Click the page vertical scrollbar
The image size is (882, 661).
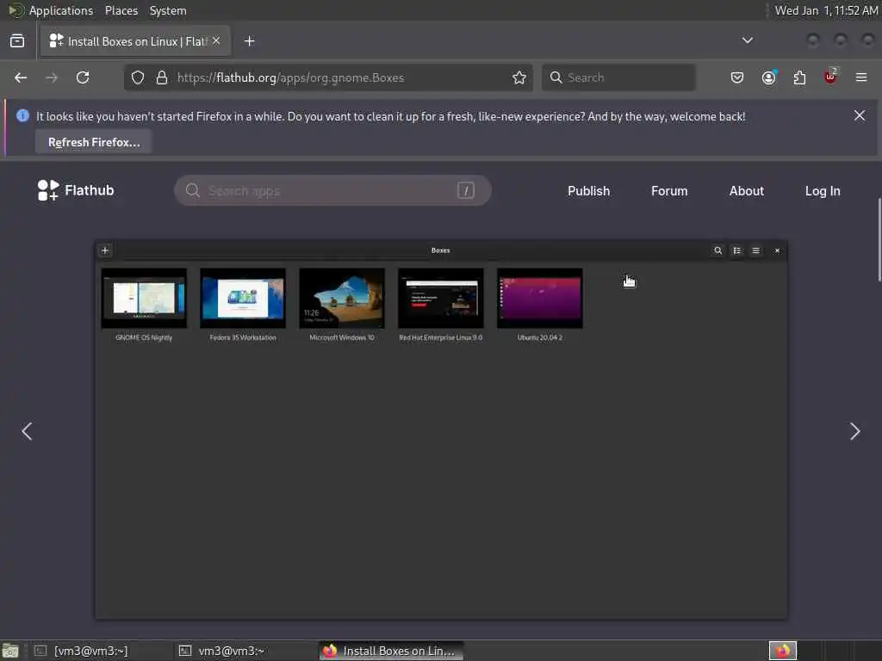pos(879,239)
